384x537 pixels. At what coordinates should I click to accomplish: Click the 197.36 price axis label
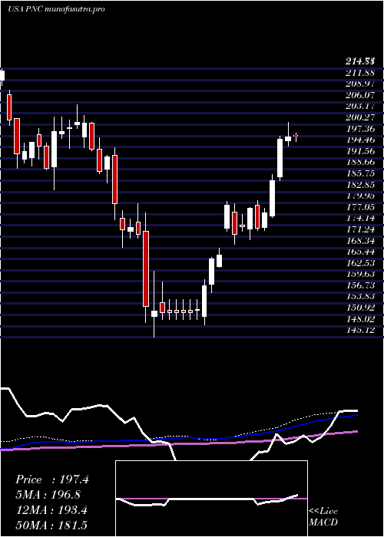[x=359, y=128]
